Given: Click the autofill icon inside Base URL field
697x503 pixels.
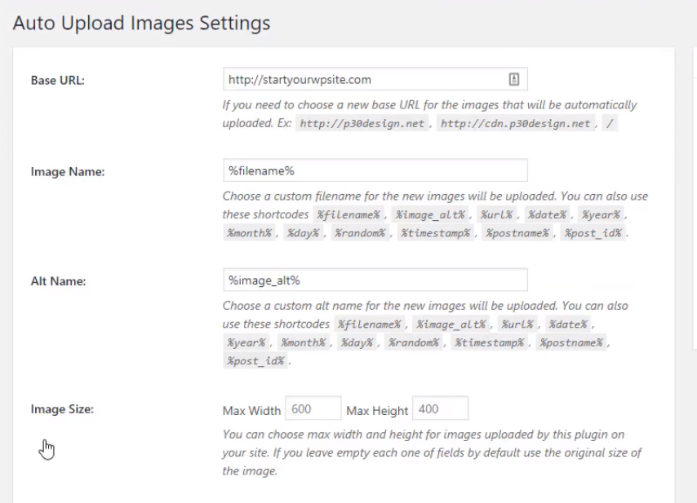Looking at the screenshot, I should 514,79.
